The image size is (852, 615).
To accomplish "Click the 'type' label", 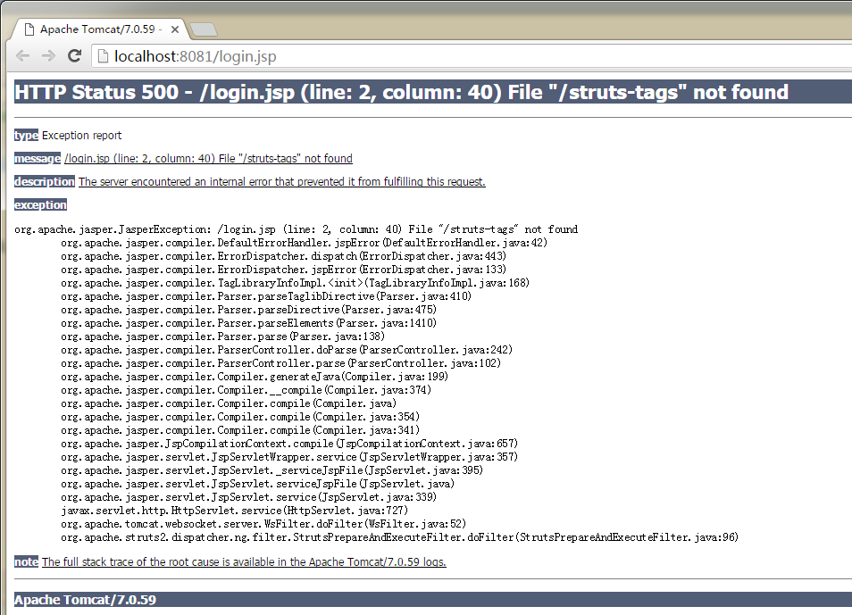I will (26, 136).
